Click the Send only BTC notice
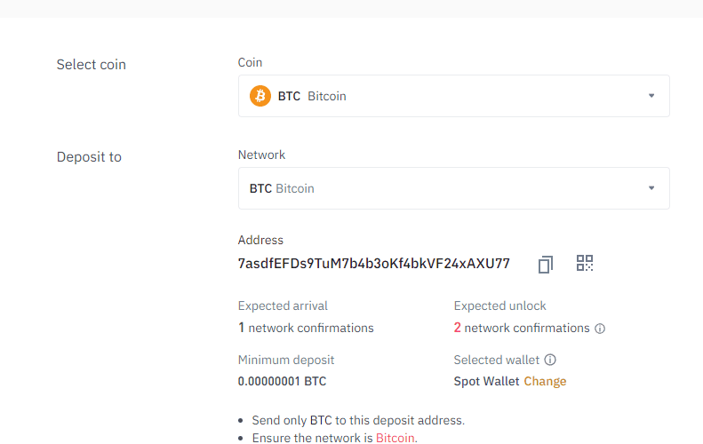703x444 pixels. 358,420
